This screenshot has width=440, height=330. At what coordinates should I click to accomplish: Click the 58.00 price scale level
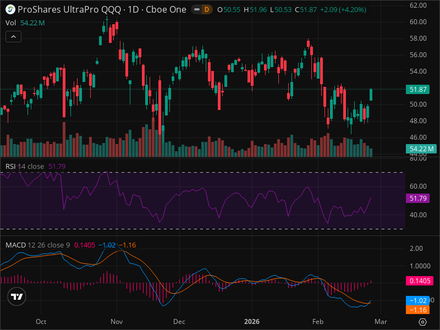coord(418,38)
